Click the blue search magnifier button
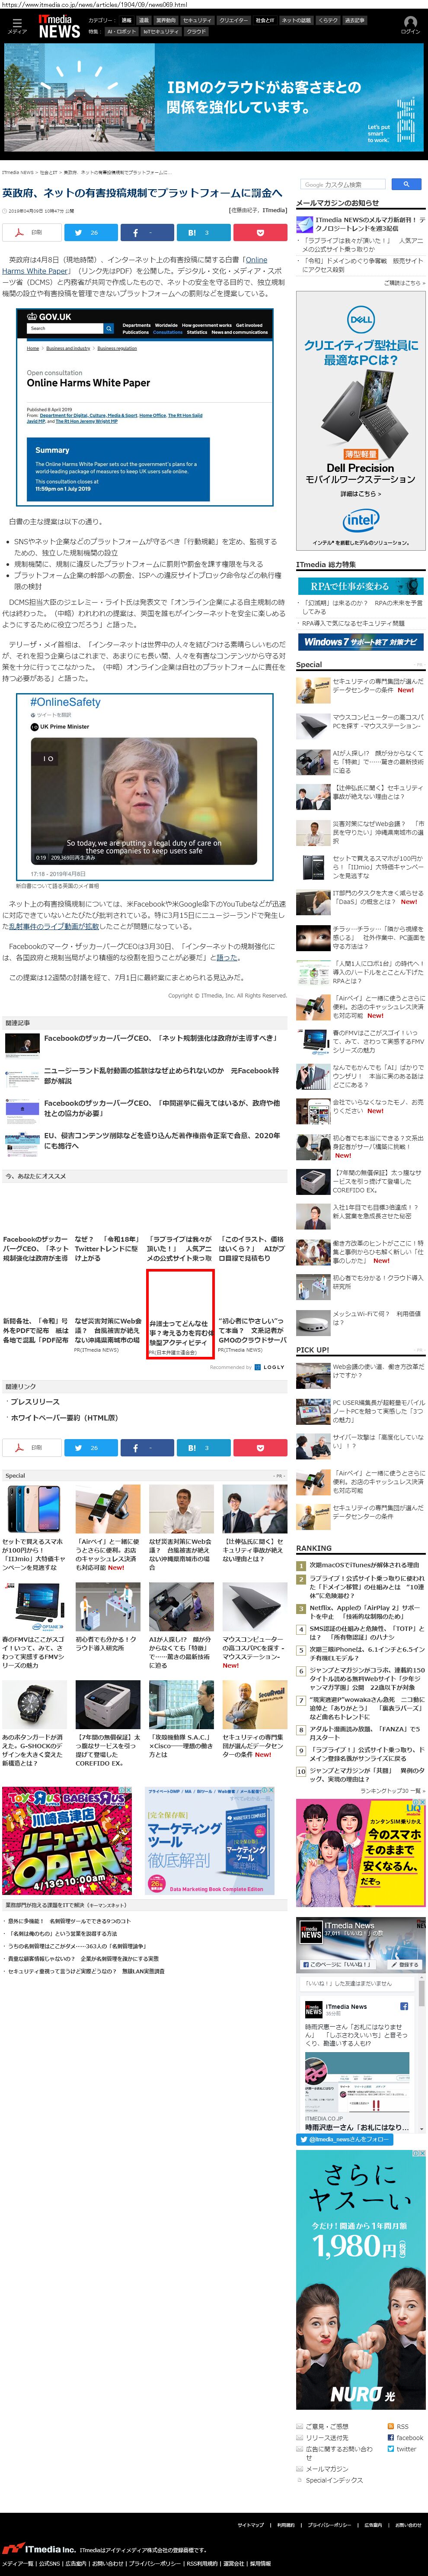Image resolution: width=428 pixels, height=2576 pixels. (406, 184)
